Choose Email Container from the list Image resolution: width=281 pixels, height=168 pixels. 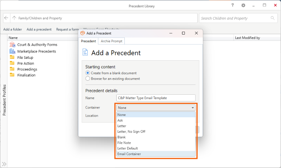tap(129, 154)
